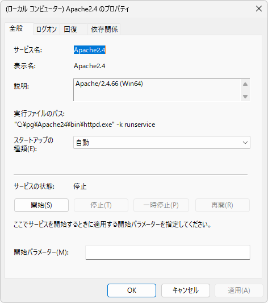This screenshot has width=268, height=303.
Task: Click the description scroll up arrow
Action: pos(245,84)
